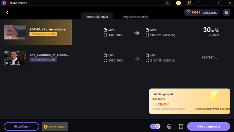Screen dimensions: 234x132
Task: Click the output MP4 file icon in Robert row
Action: [x=147, y=55]
